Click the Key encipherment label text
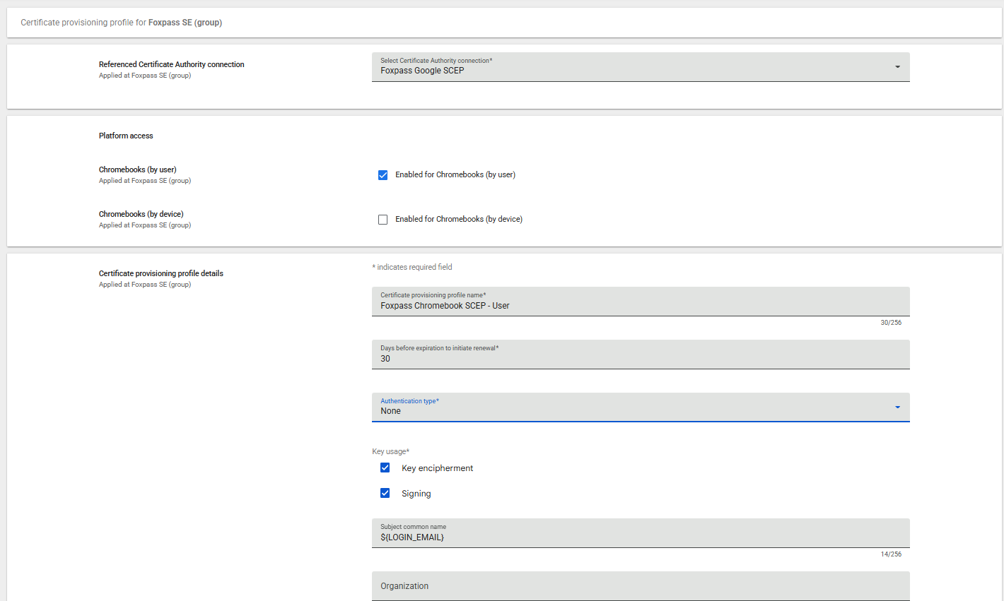This screenshot has height=601, width=1004. pos(438,468)
